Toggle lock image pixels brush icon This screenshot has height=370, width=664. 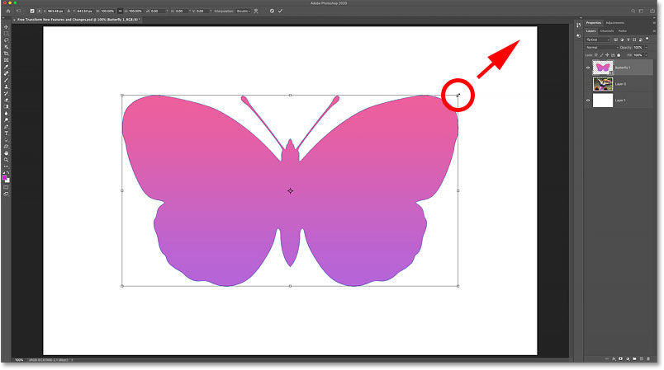(x=601, y=55)
